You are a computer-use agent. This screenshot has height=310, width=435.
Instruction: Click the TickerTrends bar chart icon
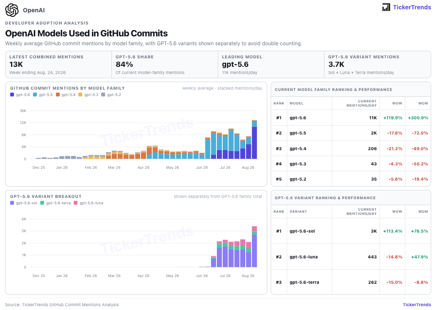[x=386, y=7]
